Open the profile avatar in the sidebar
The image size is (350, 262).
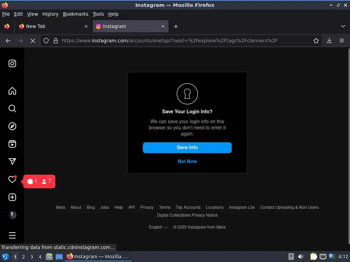pos(12,215)
